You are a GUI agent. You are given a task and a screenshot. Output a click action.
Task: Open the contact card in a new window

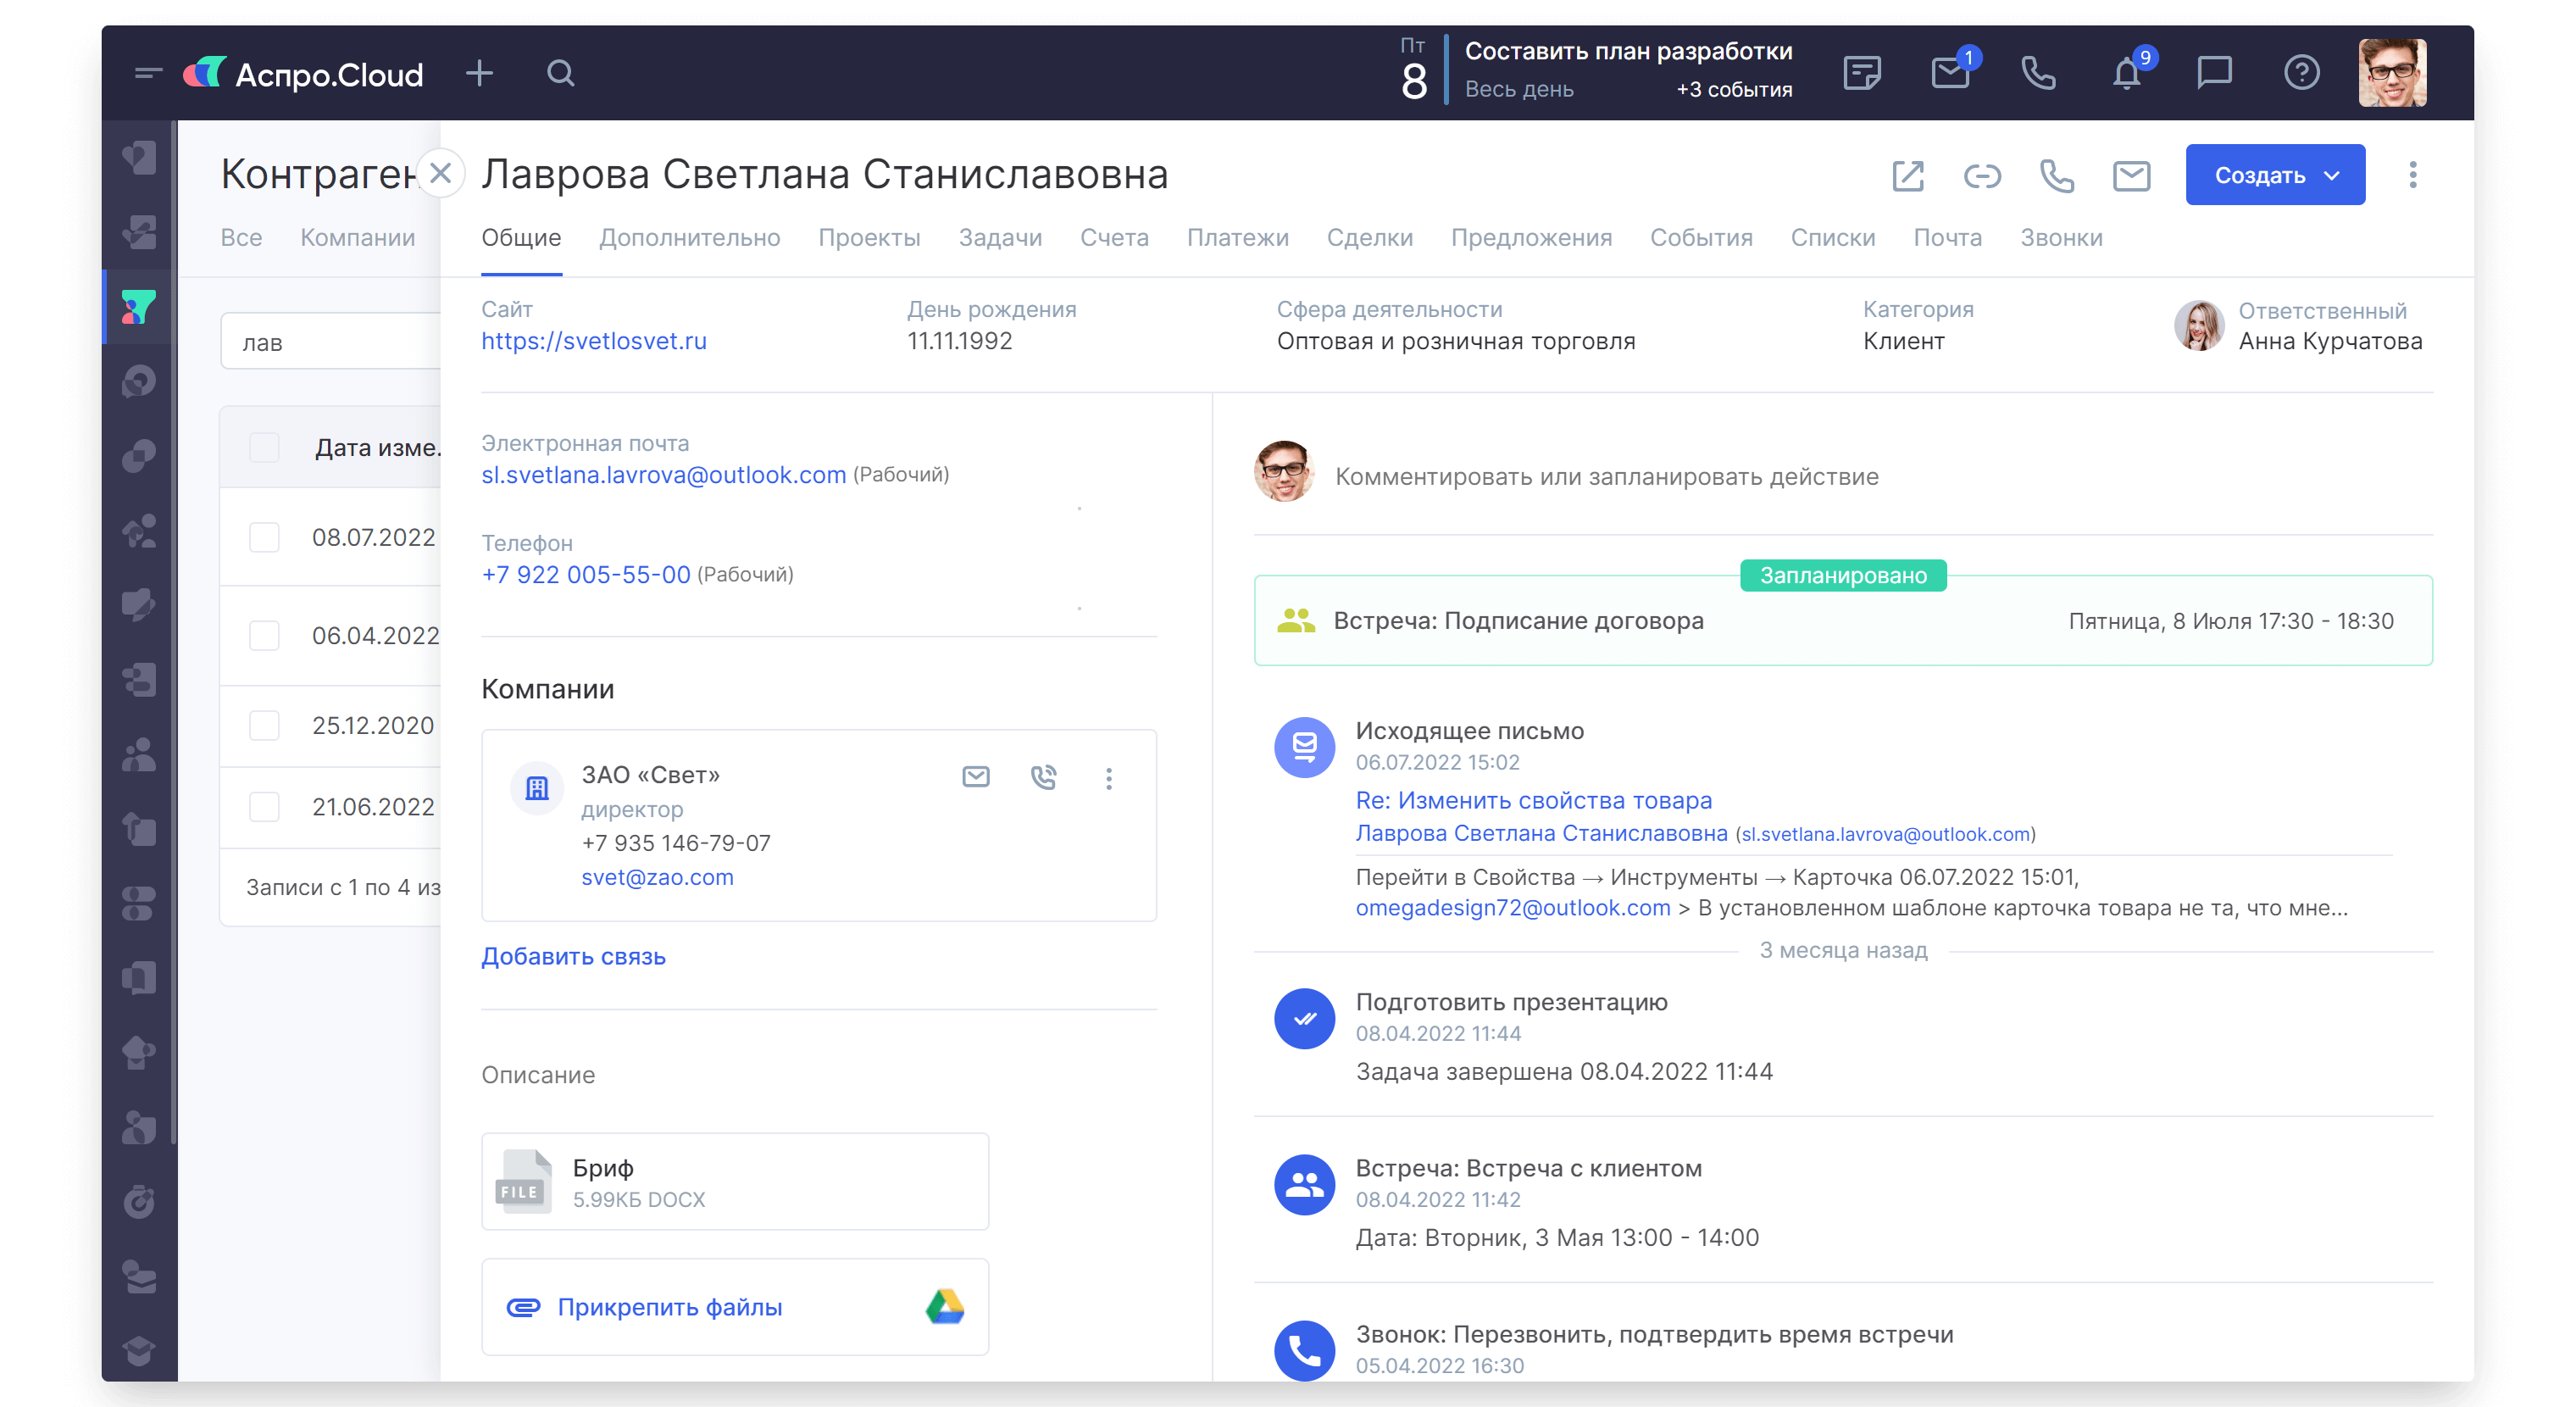tap(1908, 176)
